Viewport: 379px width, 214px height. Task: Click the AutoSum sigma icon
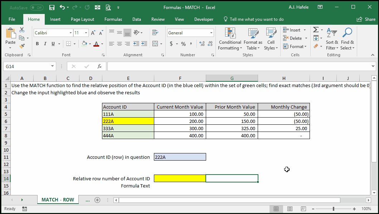pos(316,30)
